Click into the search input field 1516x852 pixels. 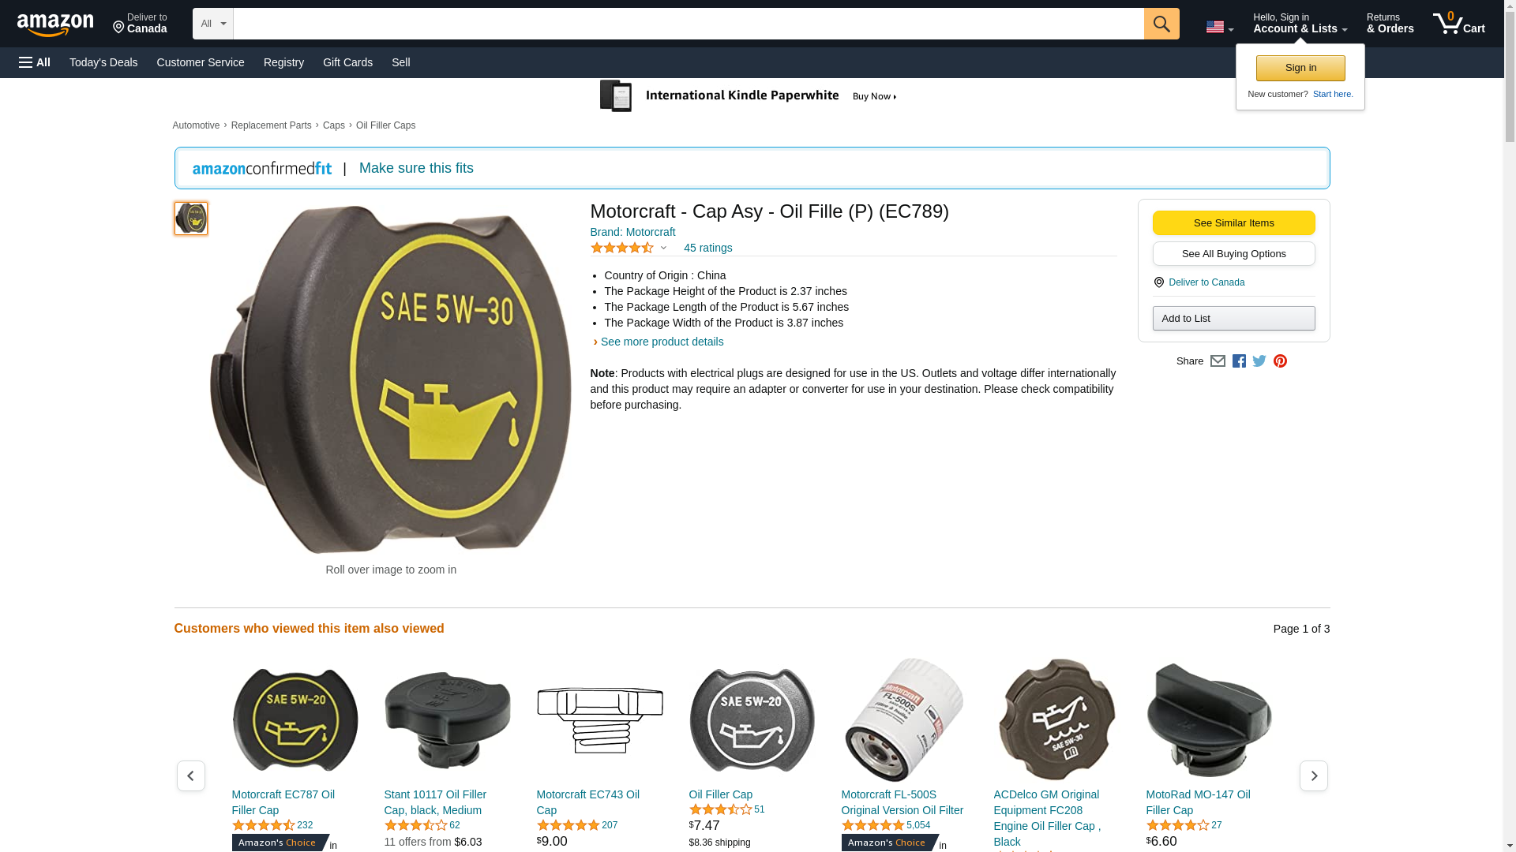[x=687, y=24]
